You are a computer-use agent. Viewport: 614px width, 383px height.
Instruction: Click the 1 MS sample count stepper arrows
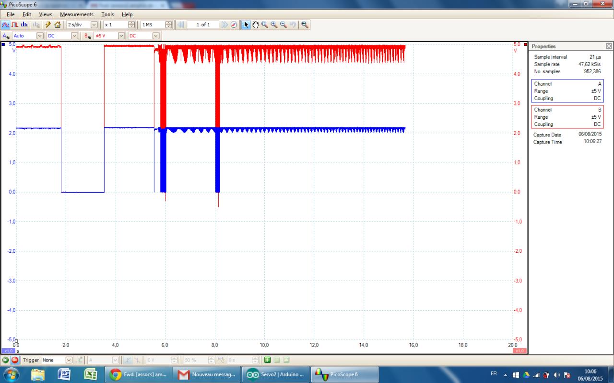pos(168,24)
